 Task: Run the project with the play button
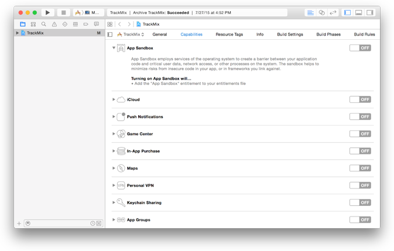(47, 12)
